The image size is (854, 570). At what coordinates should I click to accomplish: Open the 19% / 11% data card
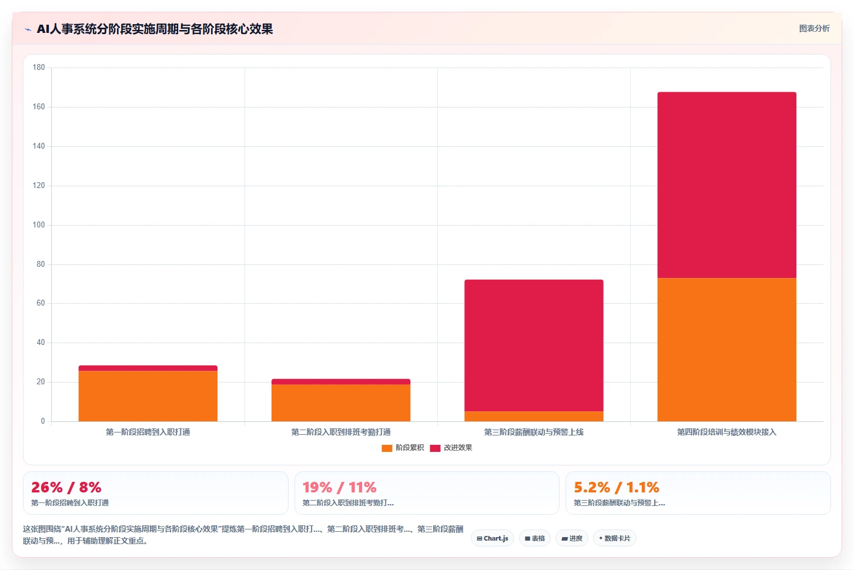coord(427,493)
